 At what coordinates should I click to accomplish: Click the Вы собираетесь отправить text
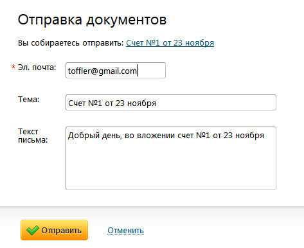[71, 43]
